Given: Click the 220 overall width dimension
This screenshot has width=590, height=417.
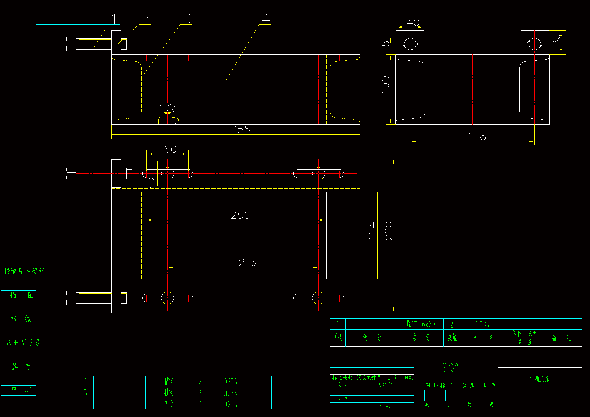Looking at the screenshot, I should [x=389, y=231].
